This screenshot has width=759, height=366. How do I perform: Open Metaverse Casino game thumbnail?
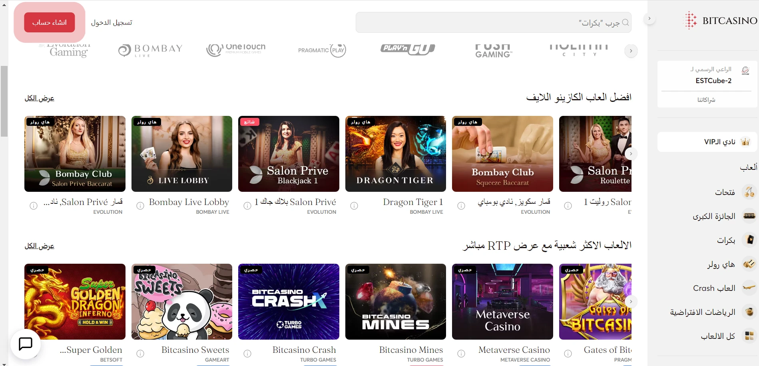click(502, 302)
